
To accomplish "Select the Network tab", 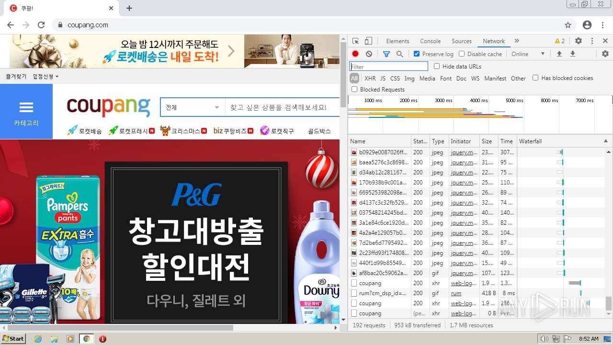I will (x=494, y=41).
